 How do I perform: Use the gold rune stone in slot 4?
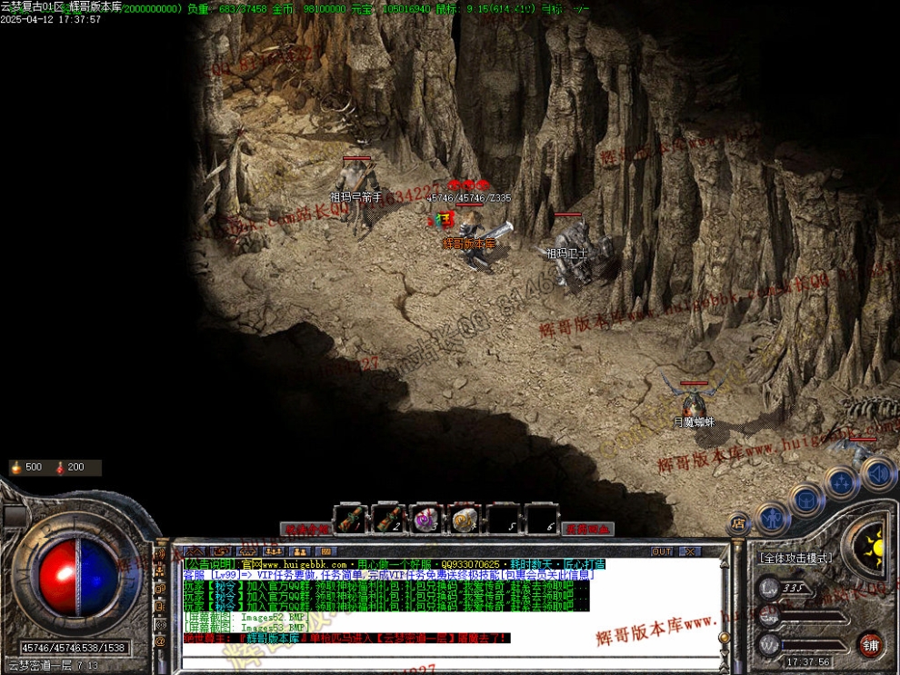point(465,519)
